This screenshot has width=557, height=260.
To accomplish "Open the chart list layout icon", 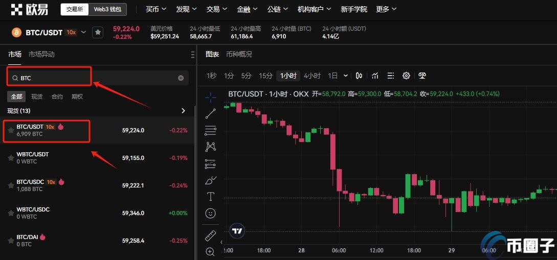I will 391,76.
